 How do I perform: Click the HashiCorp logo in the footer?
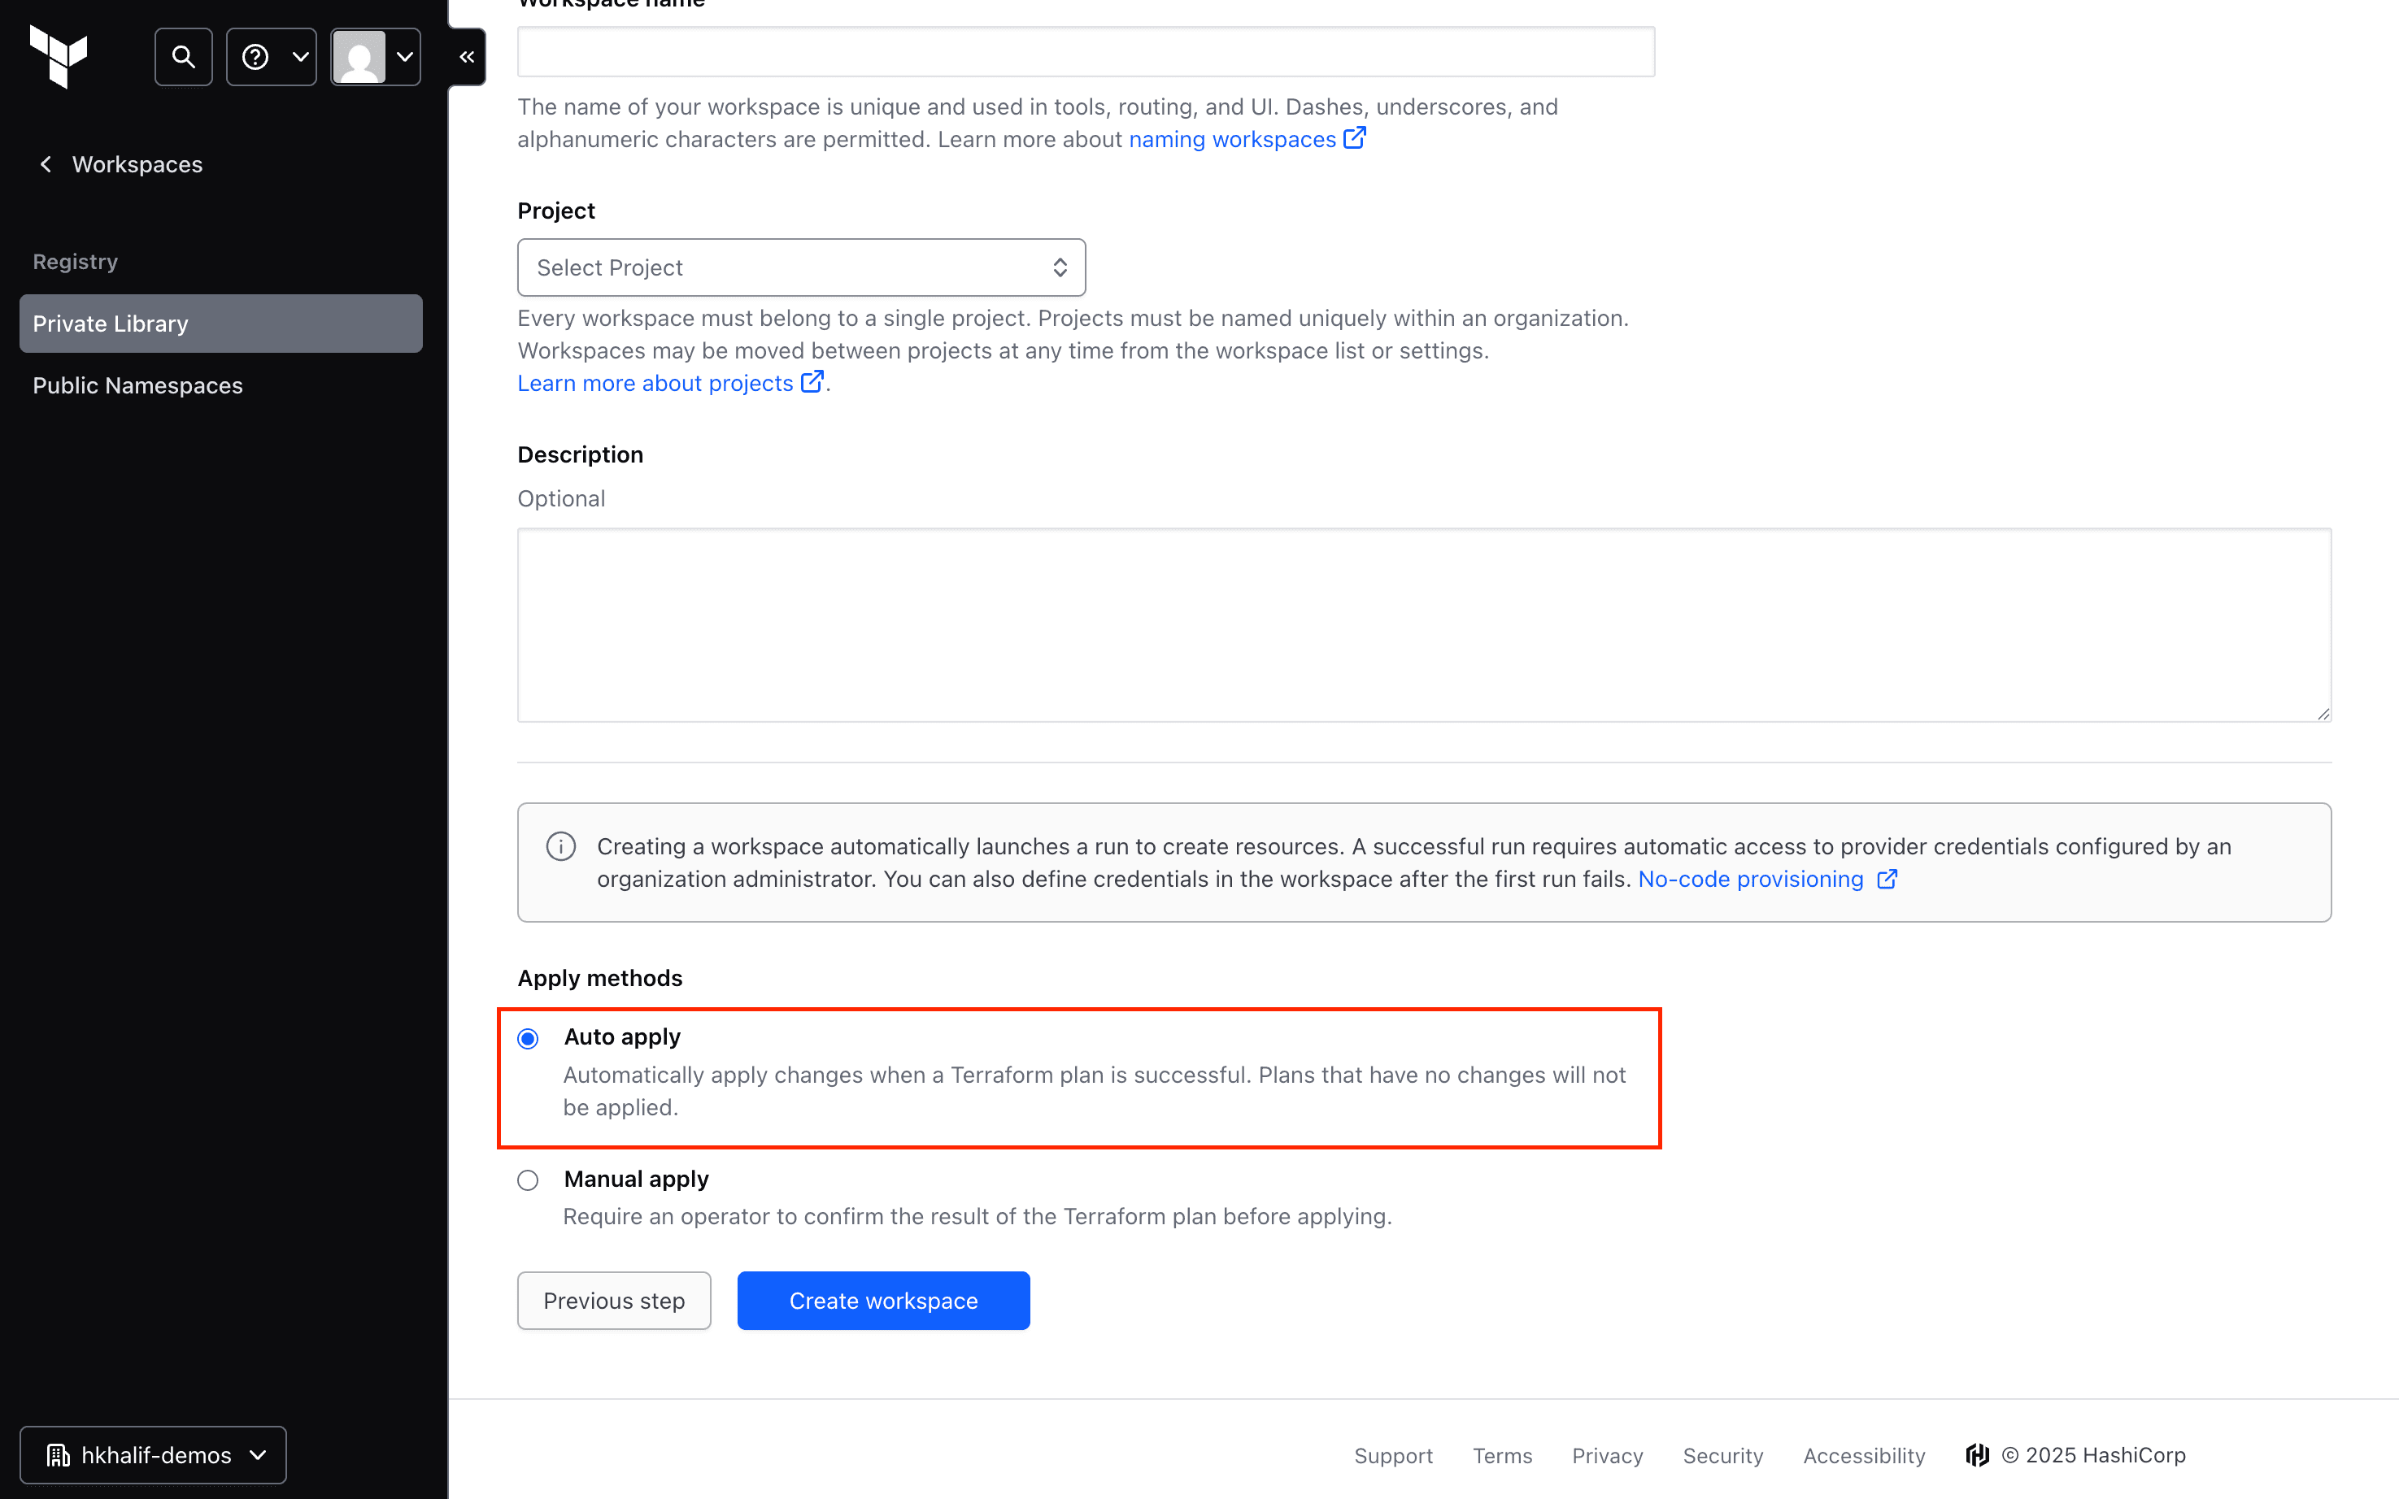coord(1976,1454)
